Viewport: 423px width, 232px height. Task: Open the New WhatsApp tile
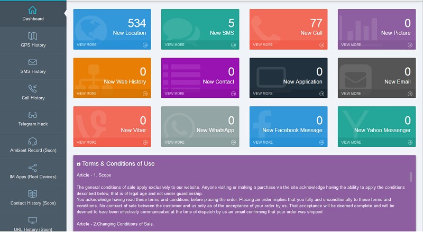click(x=200, y=126)
